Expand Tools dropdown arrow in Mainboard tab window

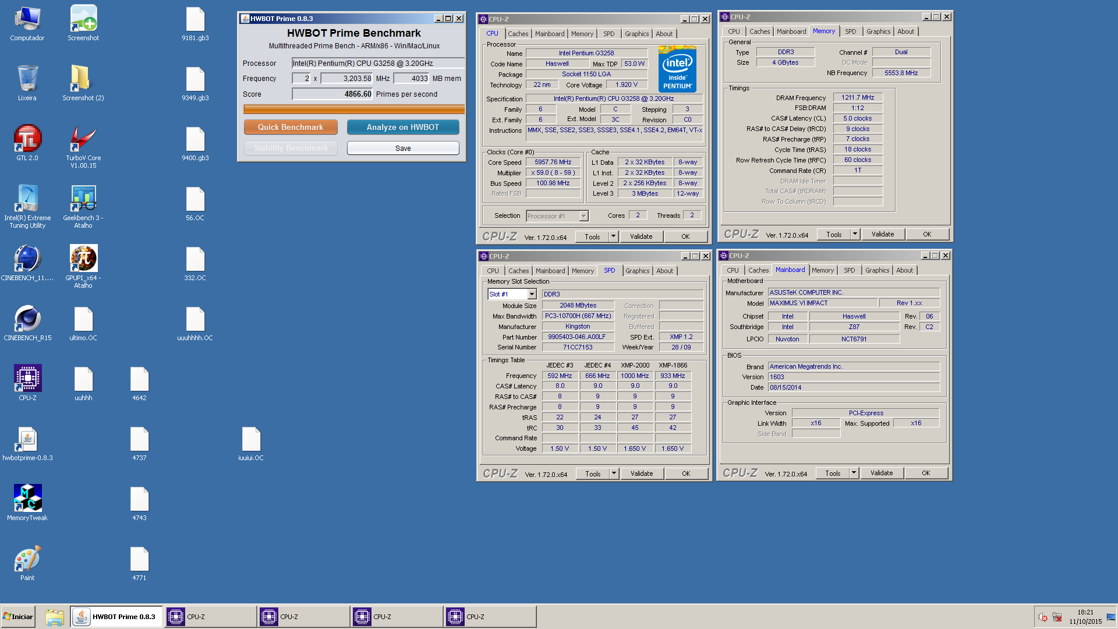click(x=854, y=473)
